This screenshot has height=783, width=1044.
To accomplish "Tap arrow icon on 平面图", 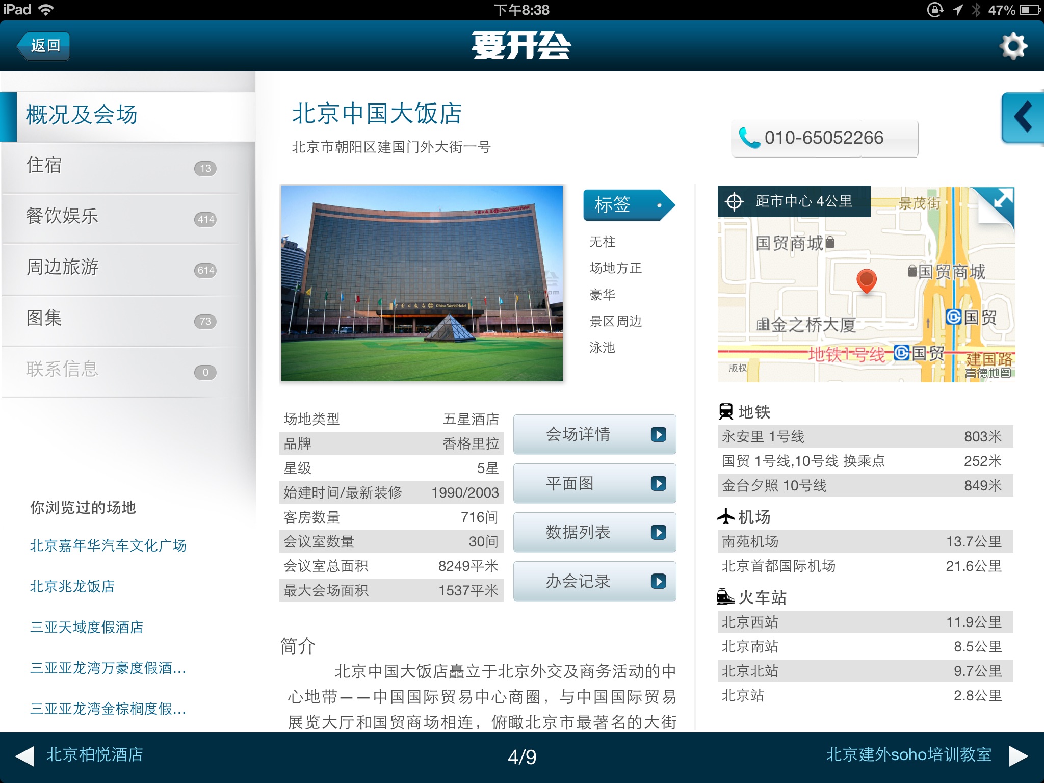I will (659, 483).
